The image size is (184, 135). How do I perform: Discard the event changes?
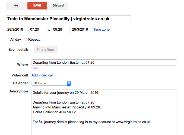pos(58,5)
